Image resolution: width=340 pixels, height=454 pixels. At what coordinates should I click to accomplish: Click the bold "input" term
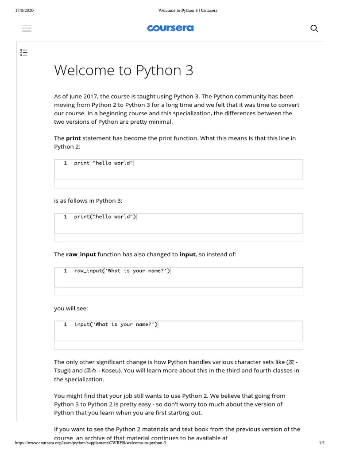point(187,254)
